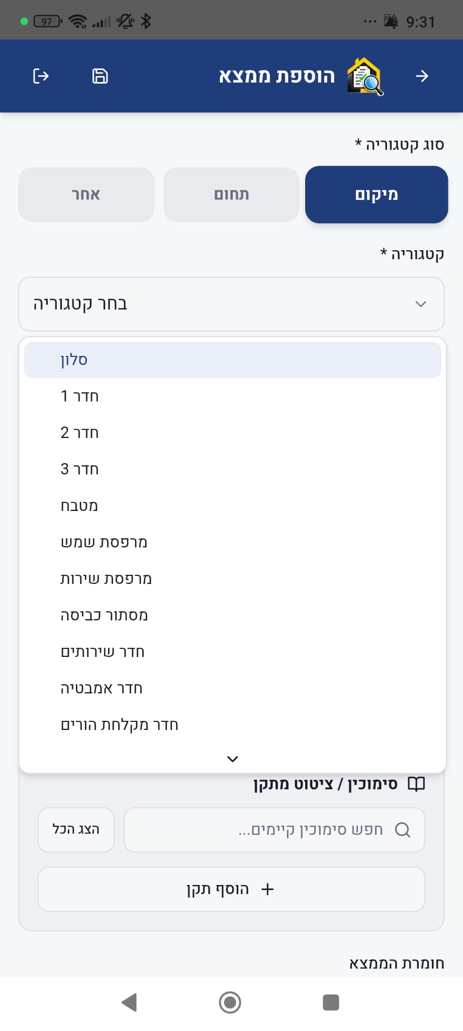The image size is (463, 1031).
Task: Collapse the בחר קטגוריה dropdown
Action: (231, 304)
